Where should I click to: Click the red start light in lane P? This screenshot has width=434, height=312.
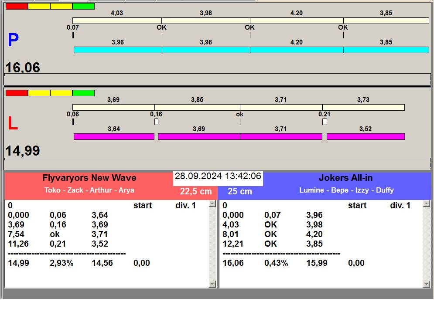(x=17, y=7)
